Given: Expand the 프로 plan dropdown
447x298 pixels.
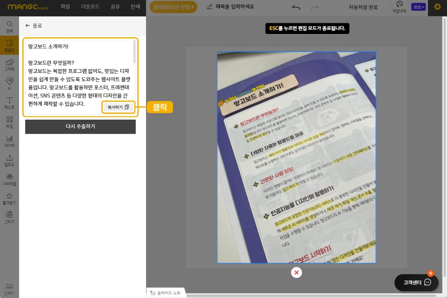Looking at the screenshot, I should (x=418, y=7).
